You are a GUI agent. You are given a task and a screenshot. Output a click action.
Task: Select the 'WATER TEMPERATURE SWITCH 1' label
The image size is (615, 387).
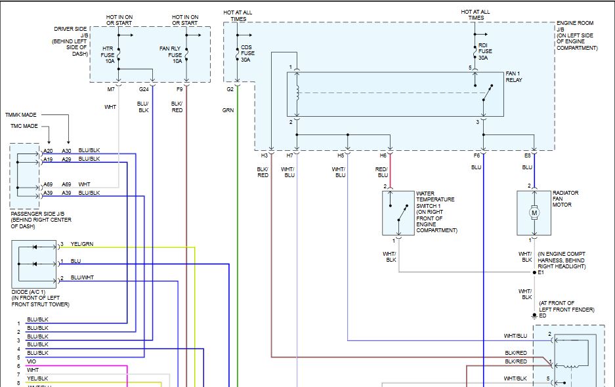(x=435, y=199)
